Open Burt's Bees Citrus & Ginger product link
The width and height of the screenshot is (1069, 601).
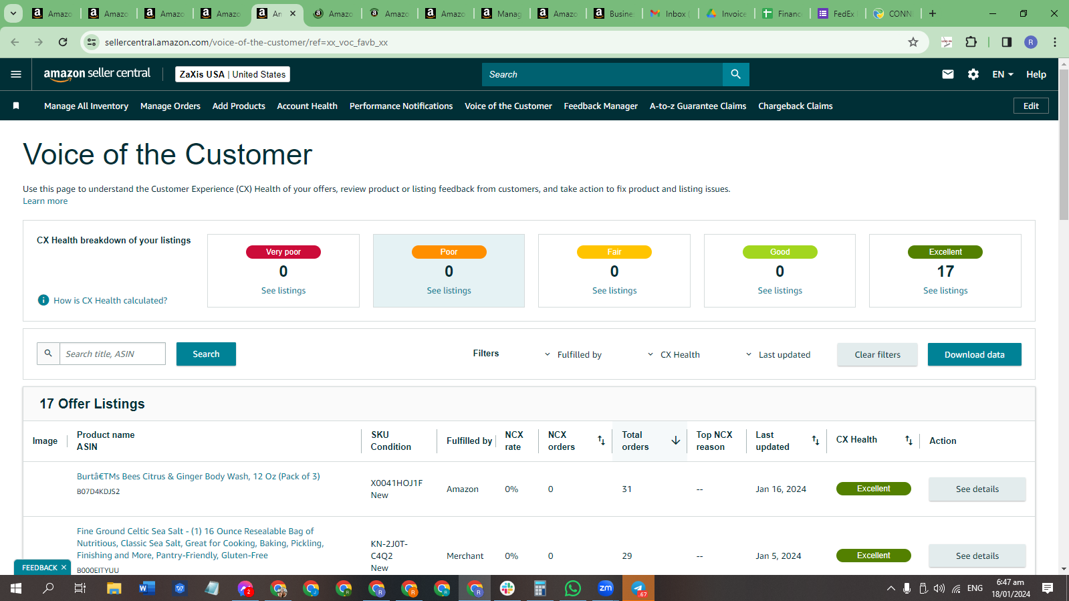click(199, 476)
